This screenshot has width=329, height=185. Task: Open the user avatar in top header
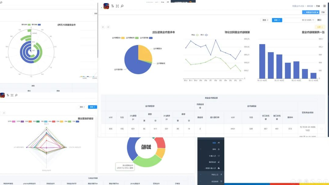[106, 6]
